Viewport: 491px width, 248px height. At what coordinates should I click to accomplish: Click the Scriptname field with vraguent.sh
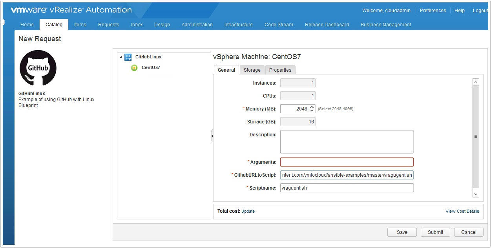coord(347,188)
